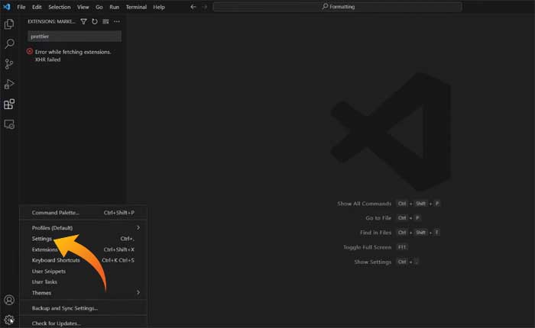The width and height of the screenshot is (535, 328).
Task: Open the Run and Debug view
Action: (x=9, y=84)
